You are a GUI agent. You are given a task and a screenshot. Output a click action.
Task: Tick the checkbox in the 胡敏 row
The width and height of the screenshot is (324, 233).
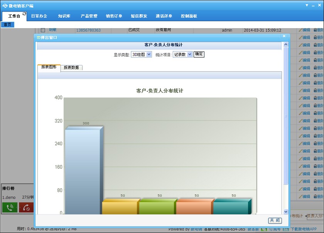[x=43, y=30]
